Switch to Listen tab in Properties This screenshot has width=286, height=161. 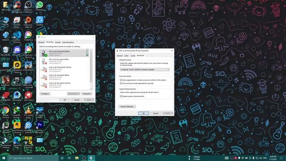pyautogui.click(x=126, y=55)
